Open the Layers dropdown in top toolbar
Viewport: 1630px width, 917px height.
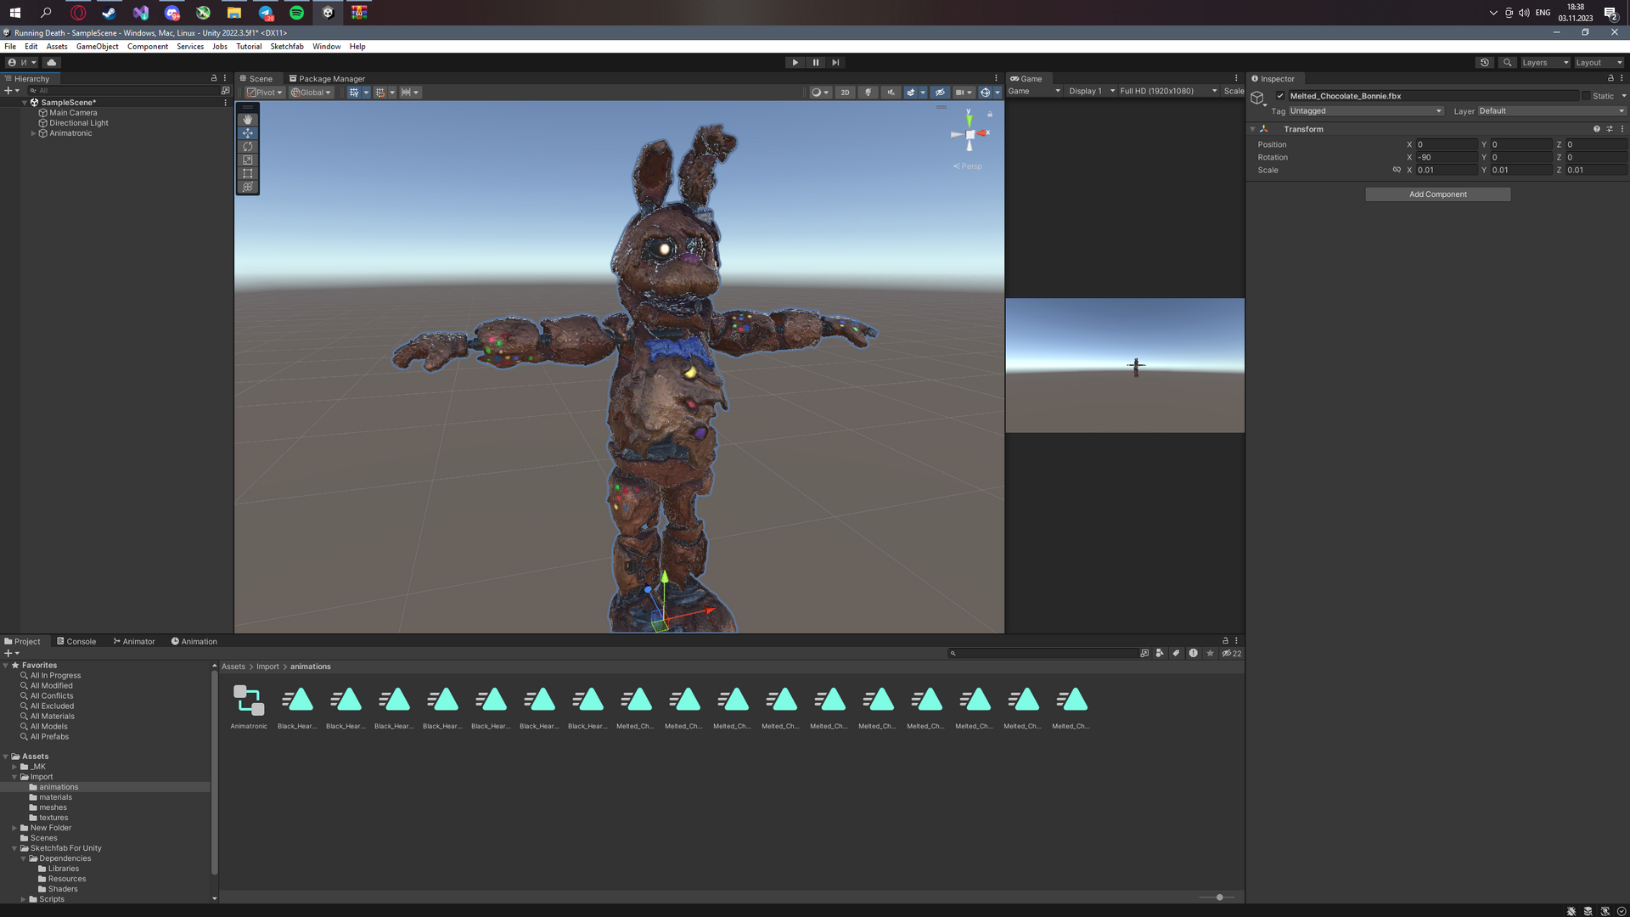[1544, 63]
